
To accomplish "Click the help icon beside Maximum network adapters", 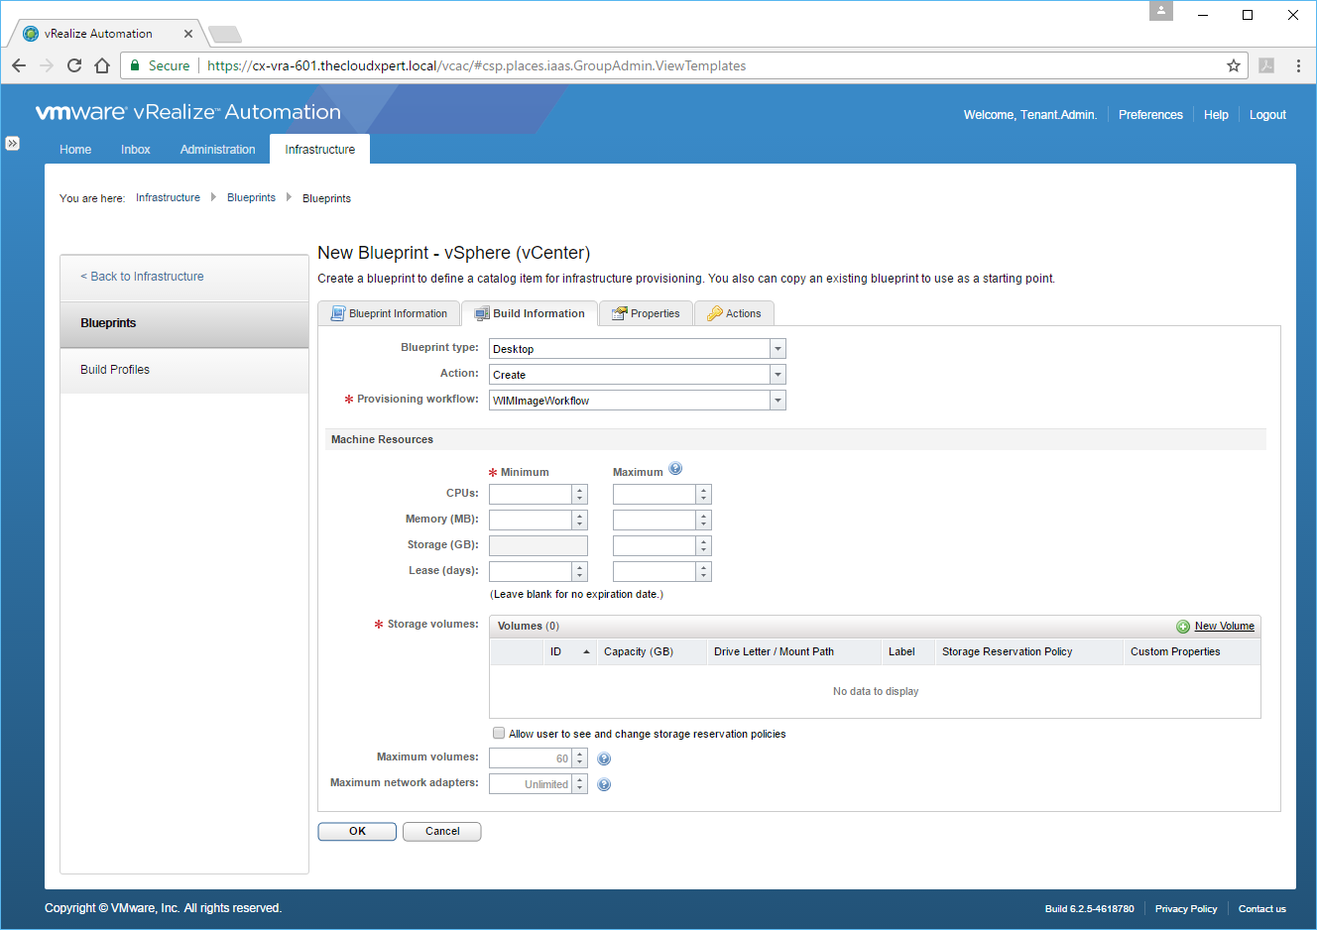I will [x=604, y=785].
